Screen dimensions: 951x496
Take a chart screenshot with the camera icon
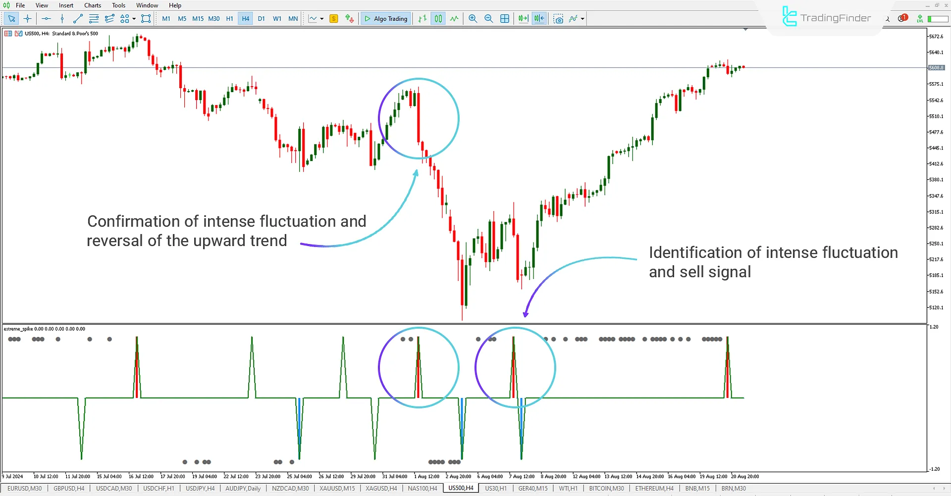pyautogui.click(x=558, y=18)
